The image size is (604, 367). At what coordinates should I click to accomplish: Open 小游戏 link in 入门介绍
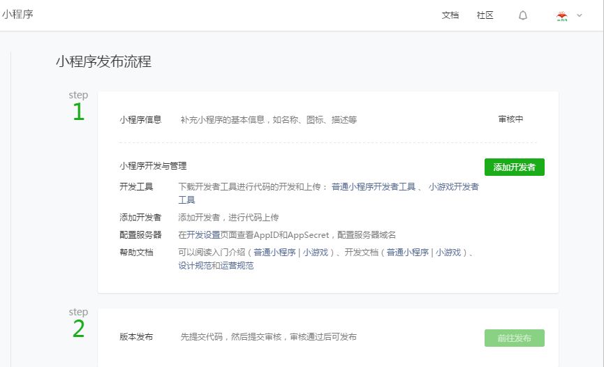click(x=315, y=253)
